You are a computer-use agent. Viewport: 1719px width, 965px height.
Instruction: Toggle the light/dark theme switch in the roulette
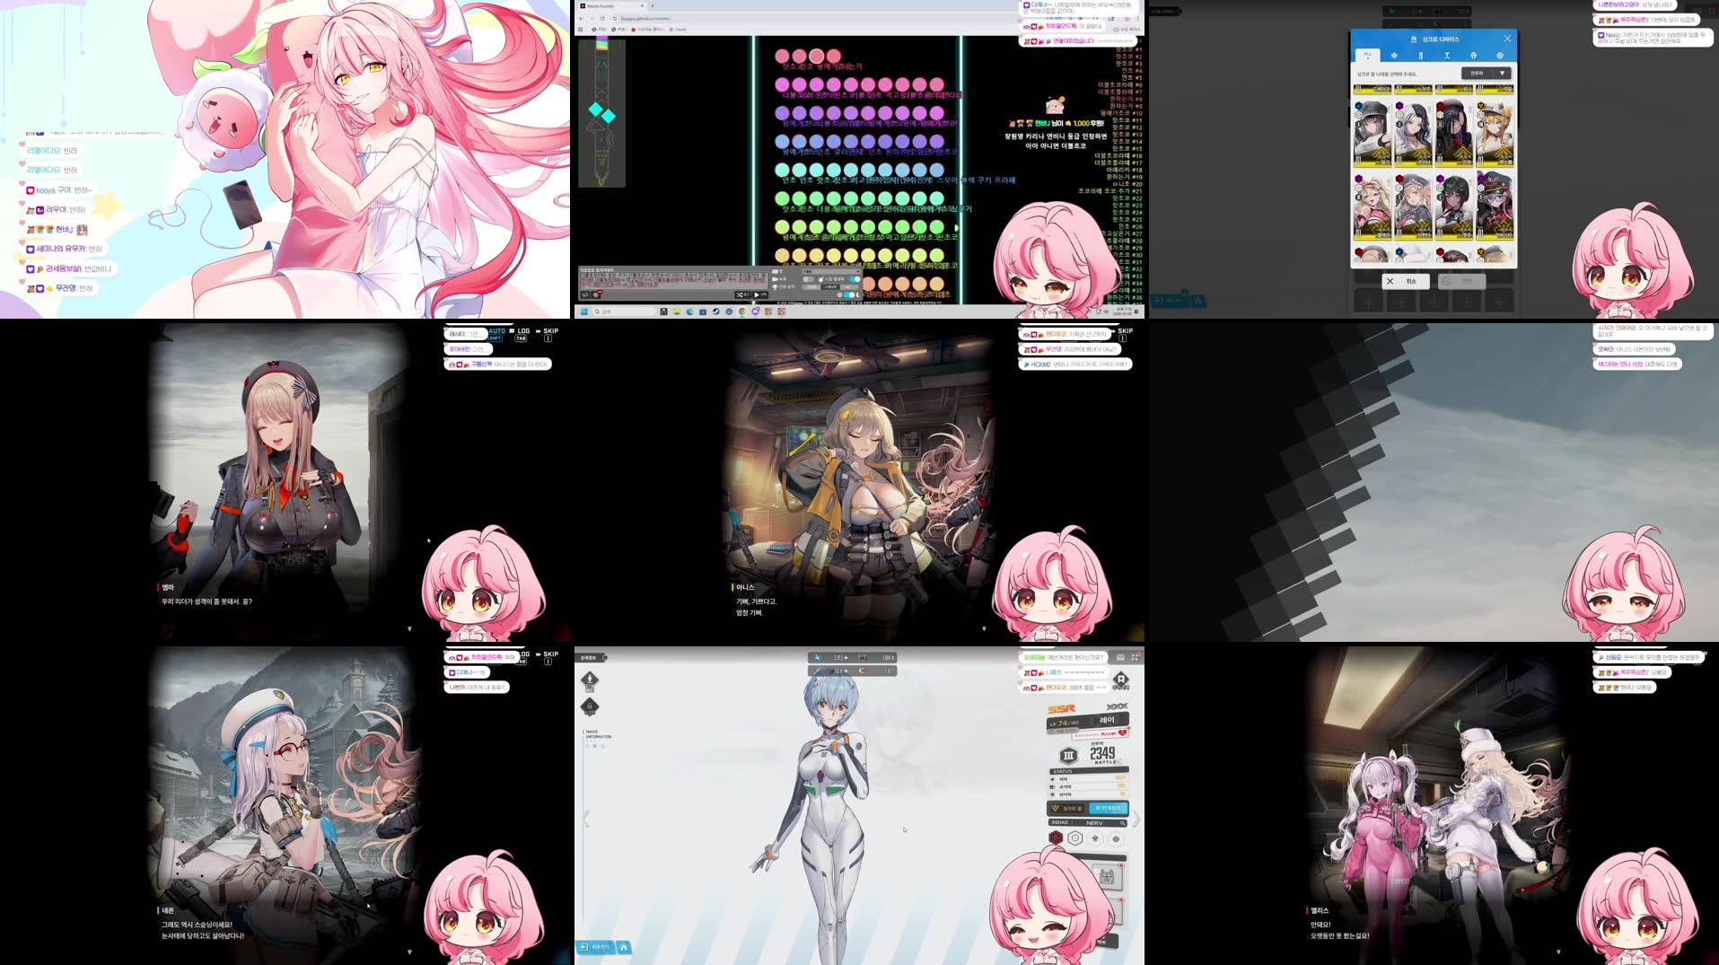click(849, 295)
